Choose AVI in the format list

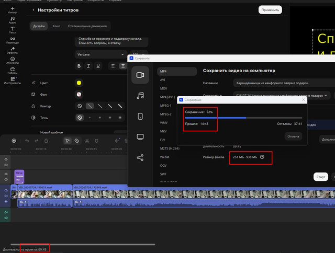[x=163, y=80]
